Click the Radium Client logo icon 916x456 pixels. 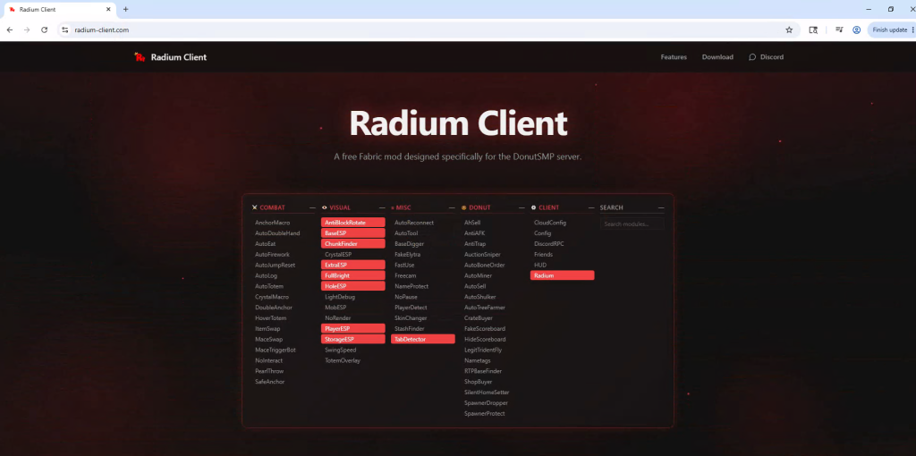[139, 56]
